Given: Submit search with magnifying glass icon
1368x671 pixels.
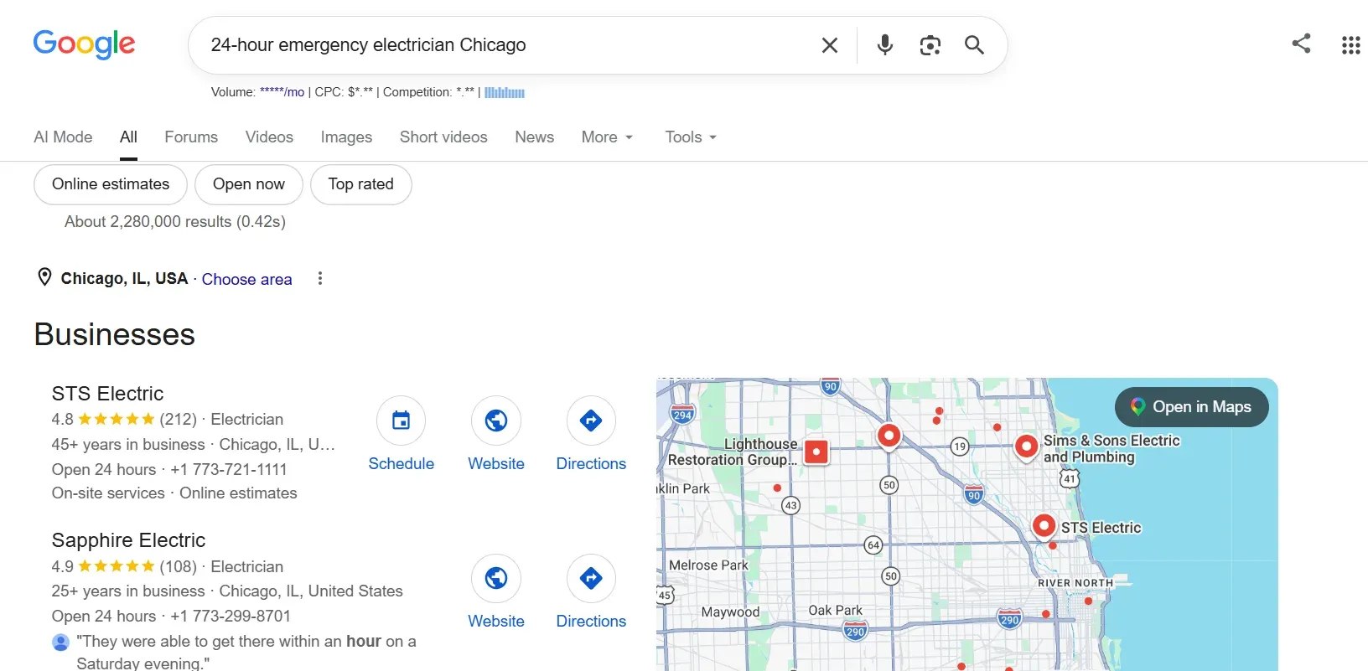Looking at the screenshot, I should click(x=974, y=45).
